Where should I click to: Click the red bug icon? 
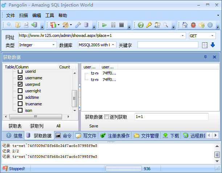193,25
